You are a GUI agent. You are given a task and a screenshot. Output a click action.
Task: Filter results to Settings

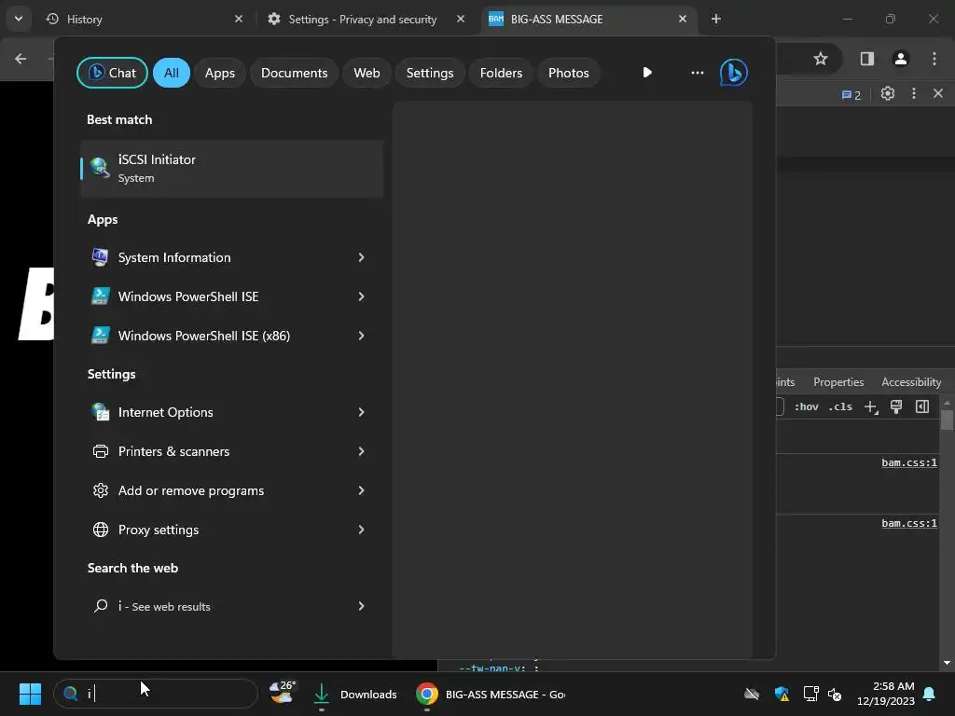pos(430,73)
